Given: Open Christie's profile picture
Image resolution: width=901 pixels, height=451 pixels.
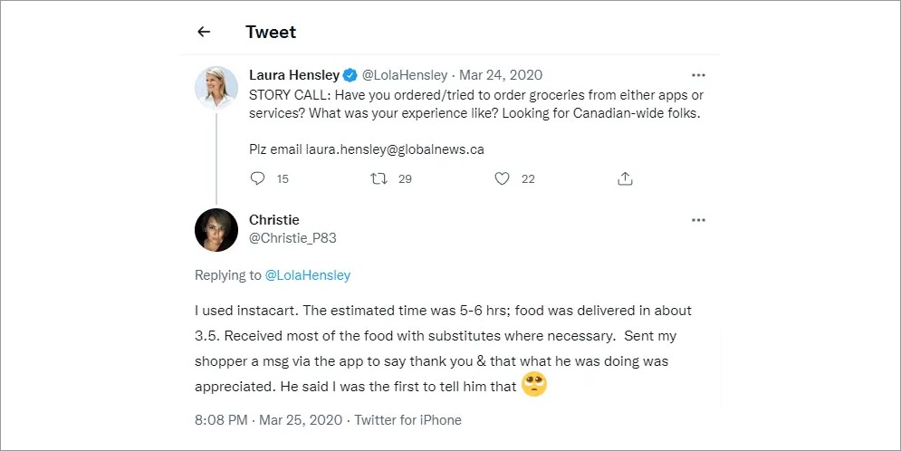Looking at the screenshot, I should (x=216, y=230).
